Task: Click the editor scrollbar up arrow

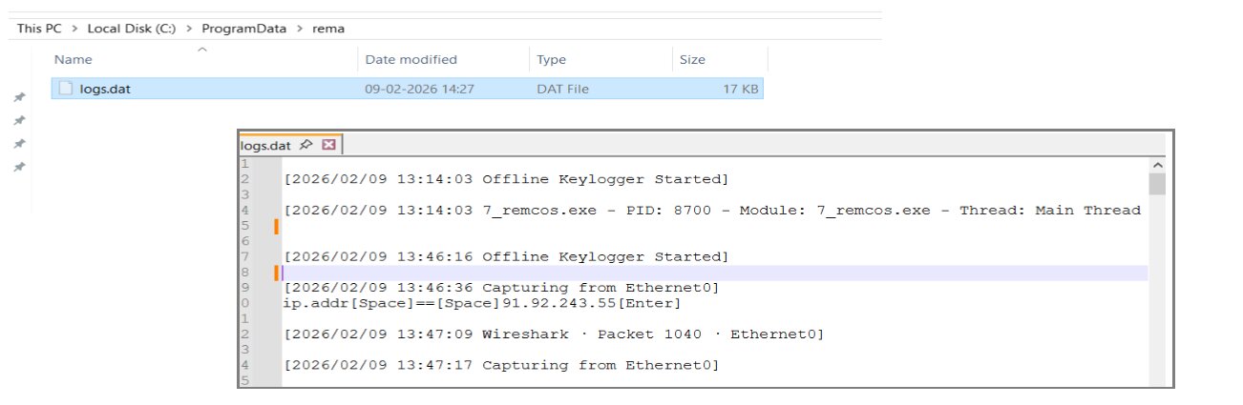Action: (1156, 165)
